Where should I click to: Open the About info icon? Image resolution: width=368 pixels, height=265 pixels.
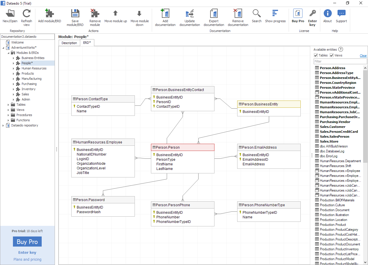coord(327,13)
